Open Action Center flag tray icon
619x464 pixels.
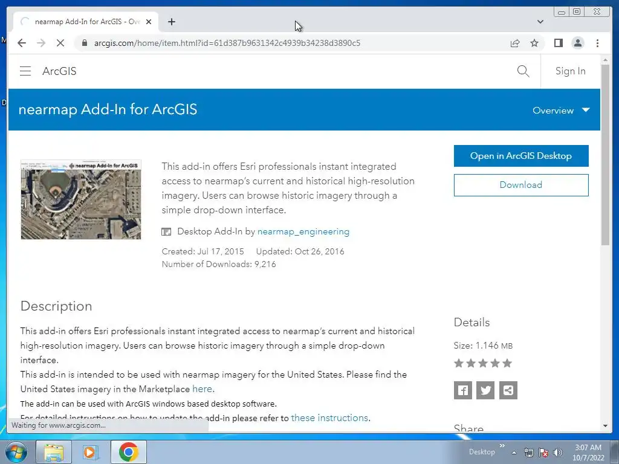tap(543, 453)
